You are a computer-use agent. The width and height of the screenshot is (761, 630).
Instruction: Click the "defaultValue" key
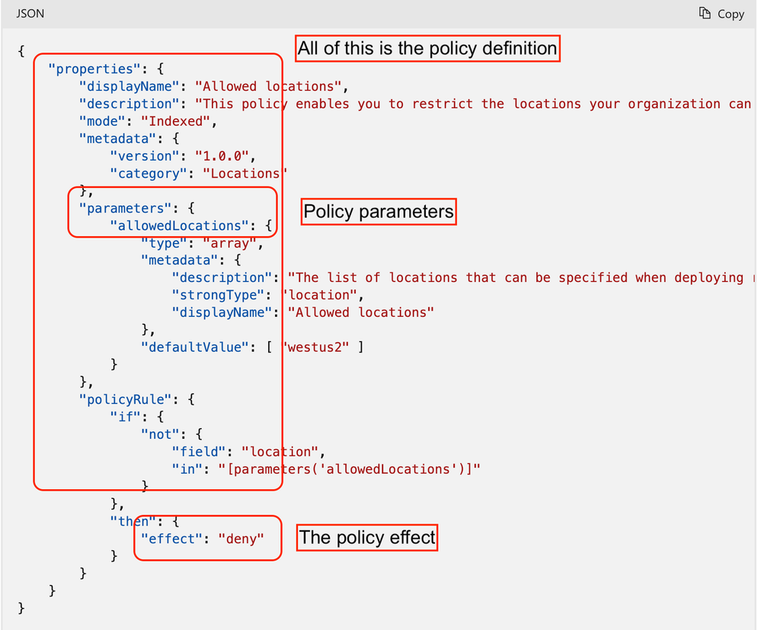tap(195, 347)
